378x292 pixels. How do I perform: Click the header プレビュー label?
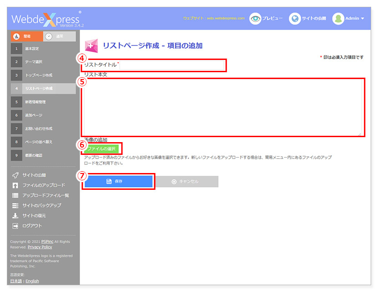pyautogui.click(x=272, y=19)
